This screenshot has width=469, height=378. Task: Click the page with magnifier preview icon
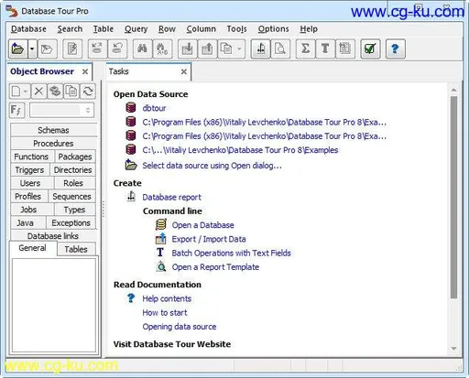280,49
